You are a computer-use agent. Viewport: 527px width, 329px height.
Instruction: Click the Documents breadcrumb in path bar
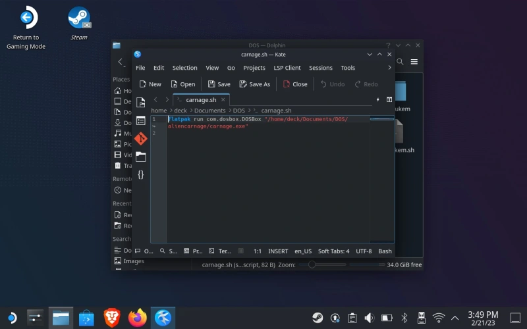click(209, 111)
